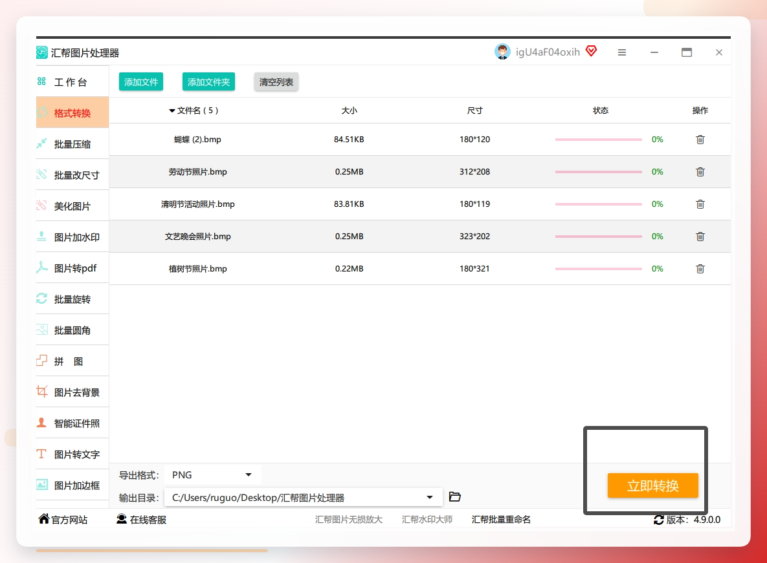Delete 文艺晚会照片.bmp using its trash icon
The width and height of the screenshot is (767, 563).
coord(700,237)
